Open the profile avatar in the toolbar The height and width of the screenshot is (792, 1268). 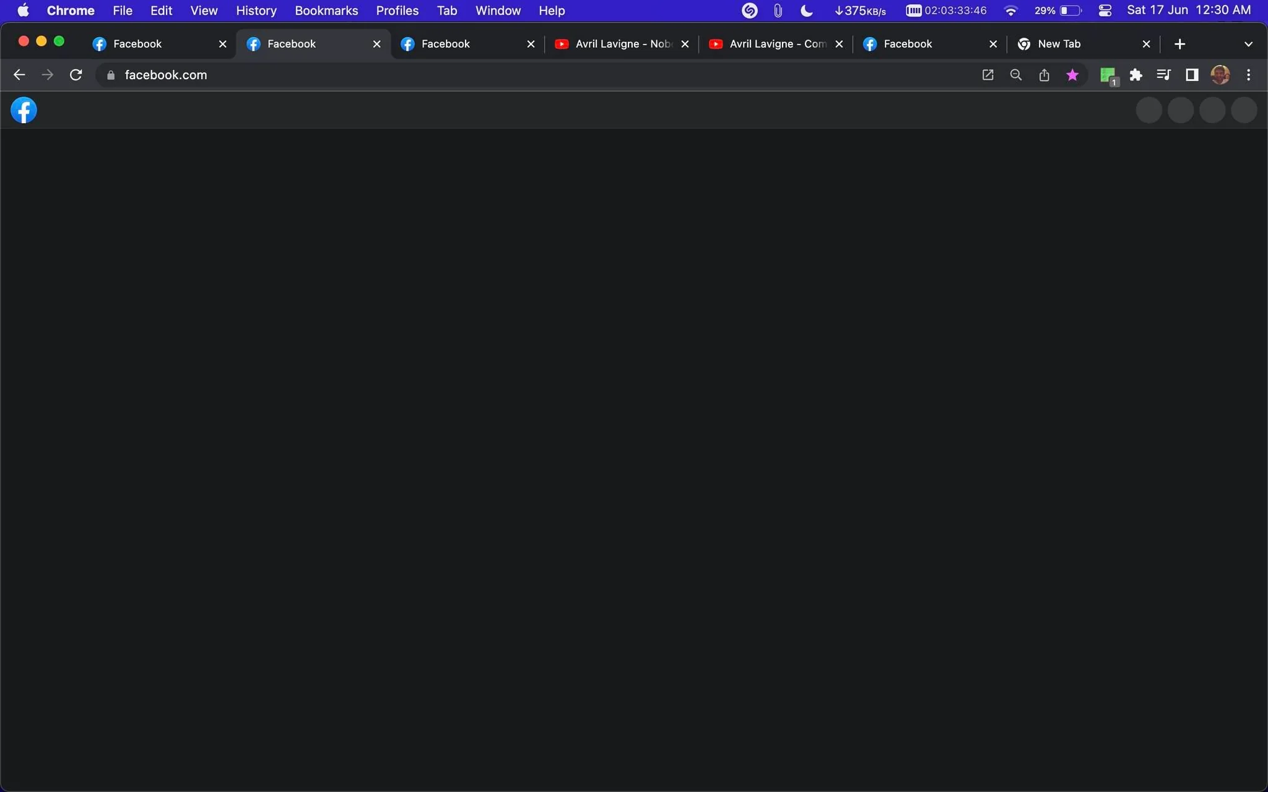[1220, 75]
